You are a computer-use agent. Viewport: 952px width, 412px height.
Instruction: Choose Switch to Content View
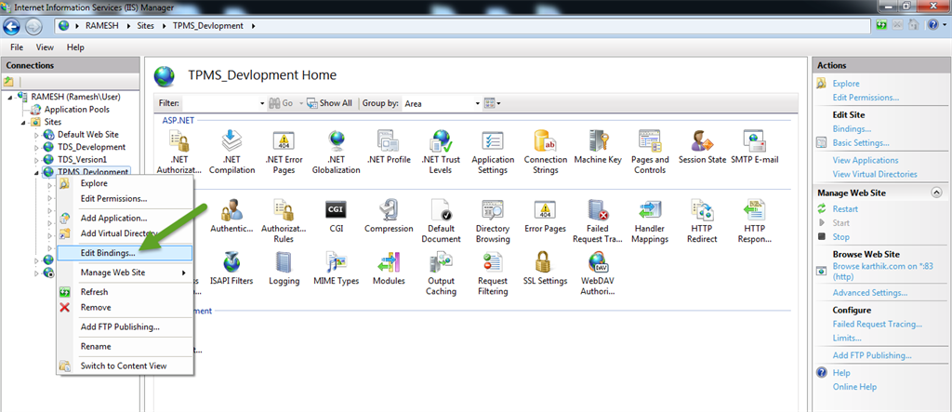click(x=125, y=365)
